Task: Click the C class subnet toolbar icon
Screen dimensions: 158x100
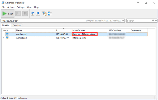Action: point(38,13)
